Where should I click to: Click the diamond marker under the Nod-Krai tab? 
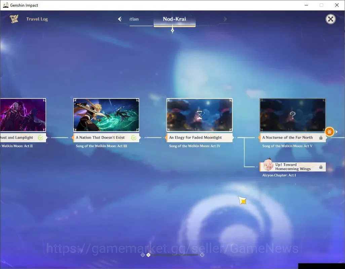(172, 30)
